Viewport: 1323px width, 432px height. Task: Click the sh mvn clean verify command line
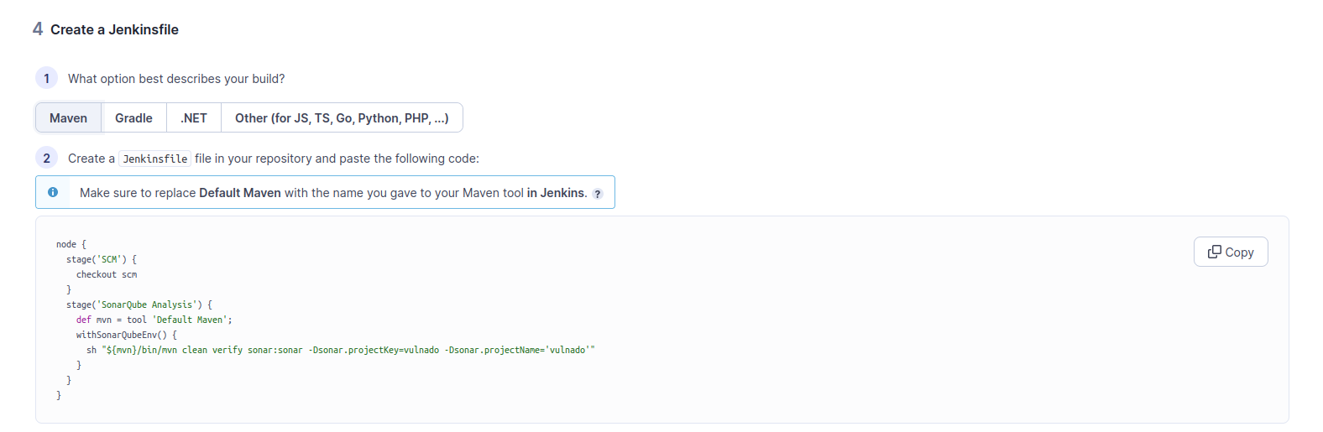click(x=341, y=350)
